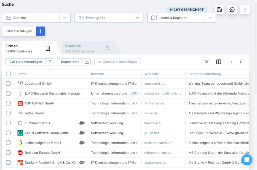
Task: Expand the +2 industries badge for EuPD
Action: [134, 93]
